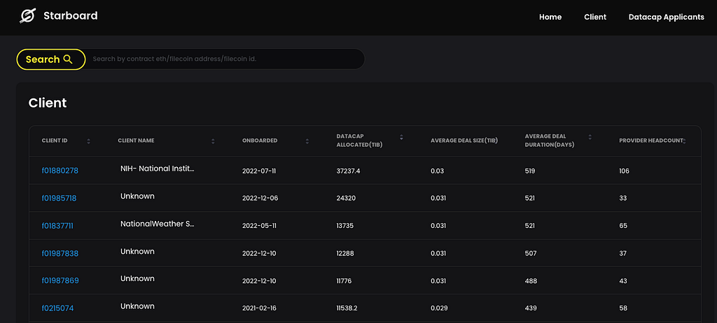Click datacap value 24320
Viewport: 717px width, 323px height.
tap(346, 199)
